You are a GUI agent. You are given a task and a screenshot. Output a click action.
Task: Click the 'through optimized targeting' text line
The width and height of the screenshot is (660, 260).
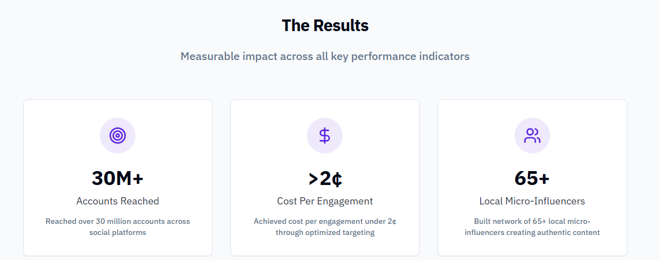pos(325,232)
